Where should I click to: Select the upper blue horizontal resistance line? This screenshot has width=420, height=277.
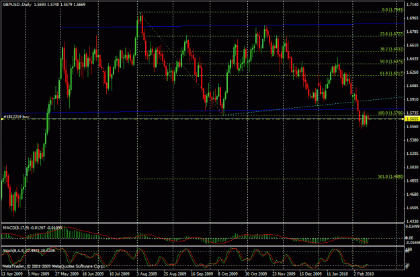(x=232, y=25)
